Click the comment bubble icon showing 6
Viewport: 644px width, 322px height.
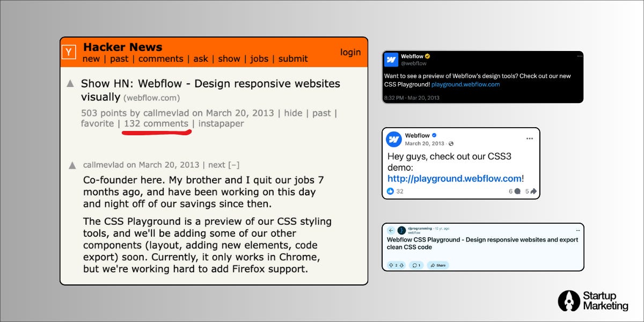tap(517, 192)
